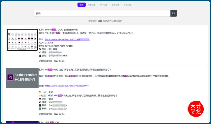Click the 频道 name in Python result
The image size is (211, 124).
click(x=55, y=52)
